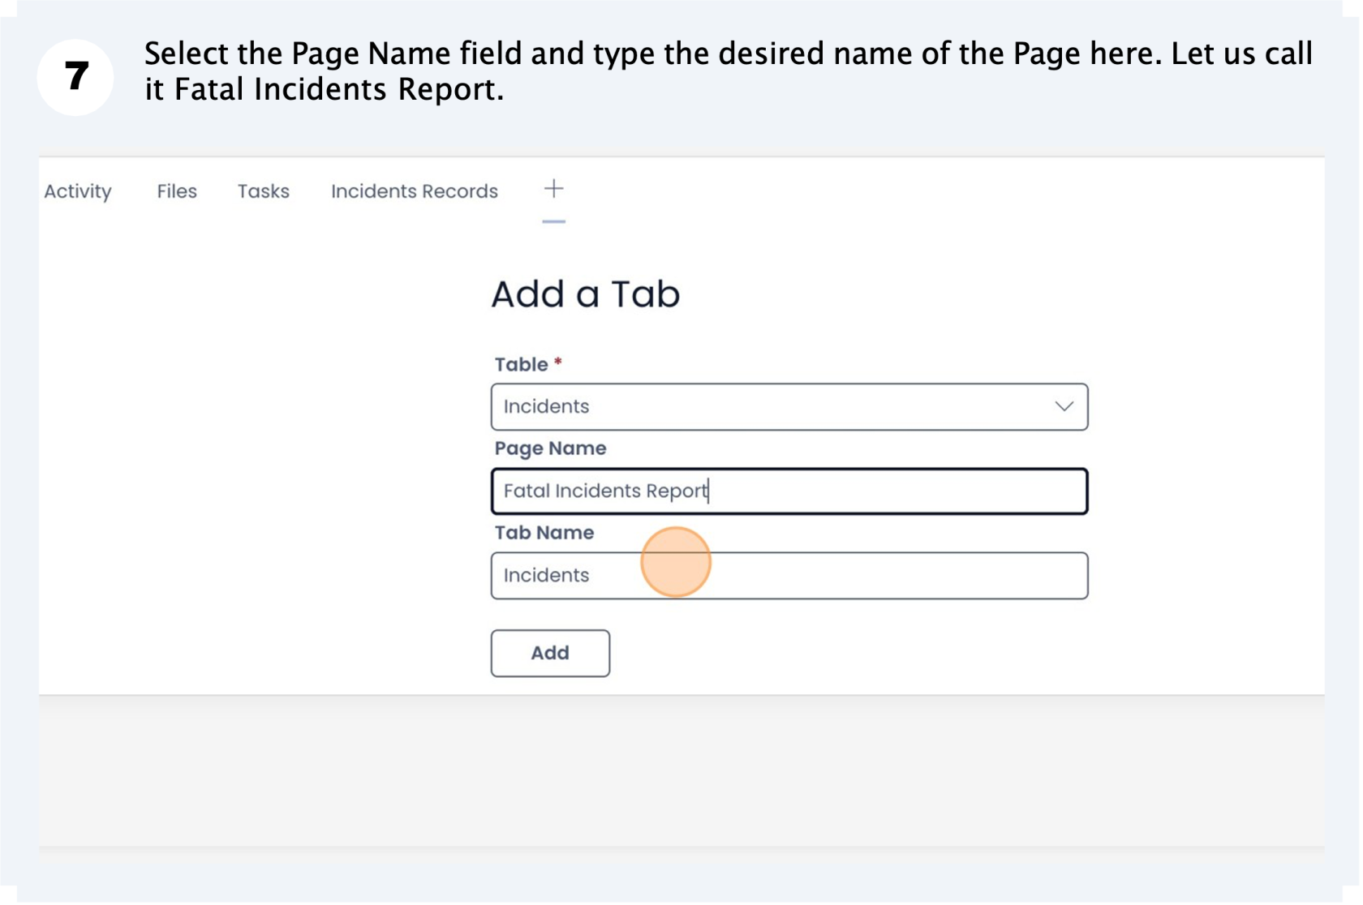The width and height of the screenshot is (1363, 905).
Task: Expand the Table dropdown chevron arrow
Action: [x=1064, y=406]
